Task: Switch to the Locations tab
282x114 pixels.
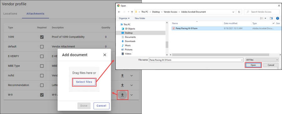Action: [x=10, y=14]
